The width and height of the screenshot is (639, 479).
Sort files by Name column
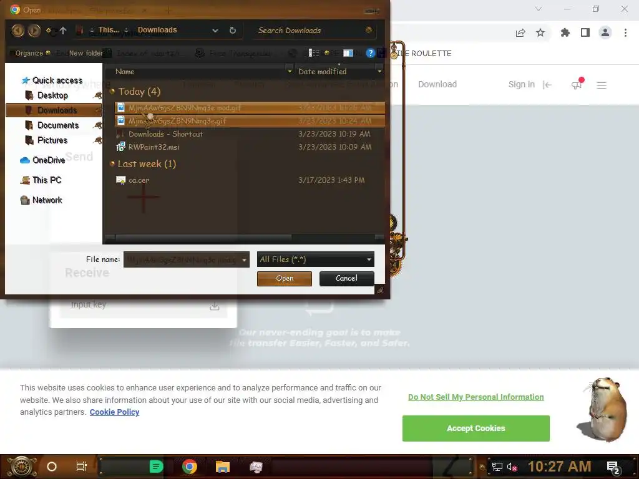[125, 72]
